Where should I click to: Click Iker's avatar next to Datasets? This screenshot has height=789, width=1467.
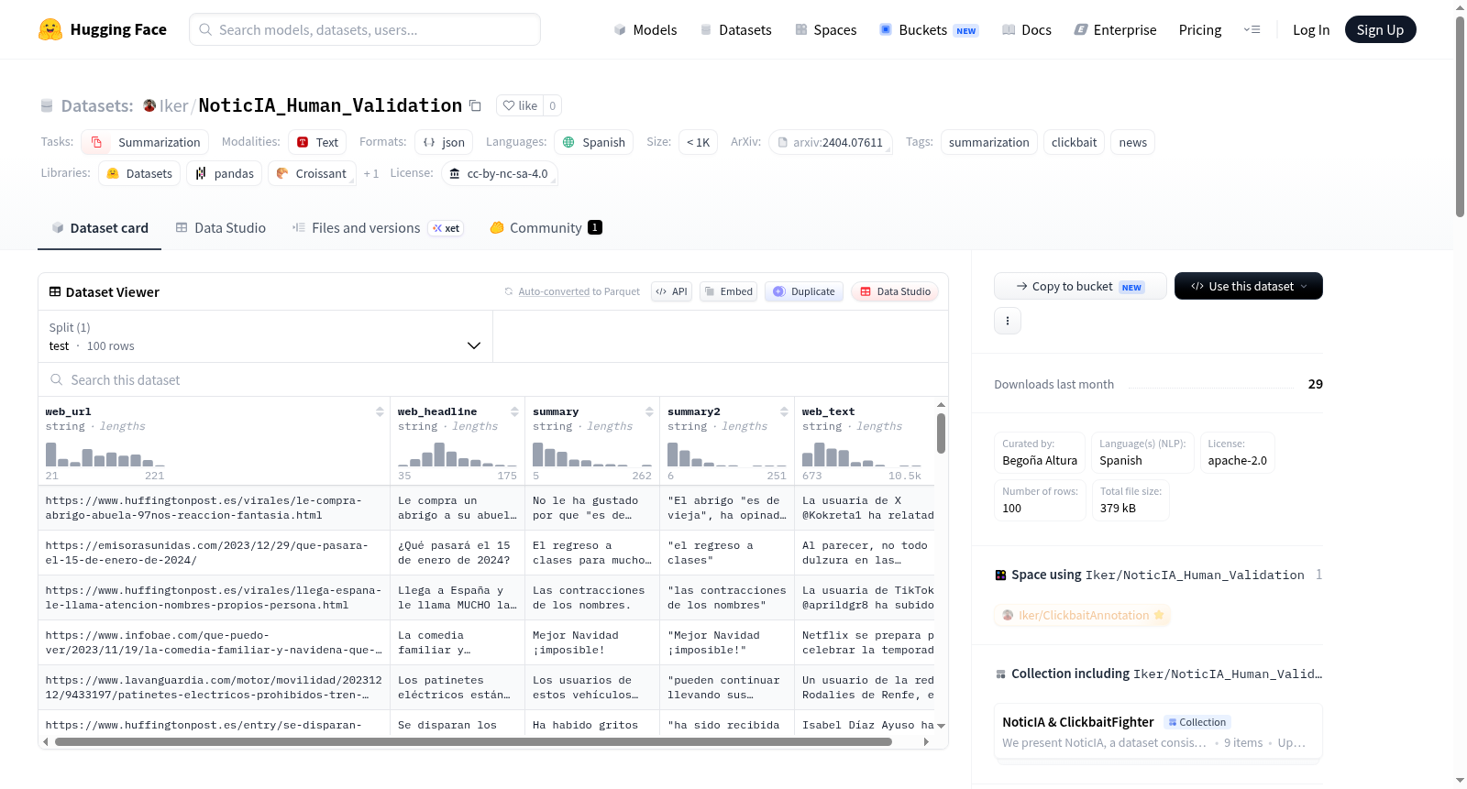[149, 105]
